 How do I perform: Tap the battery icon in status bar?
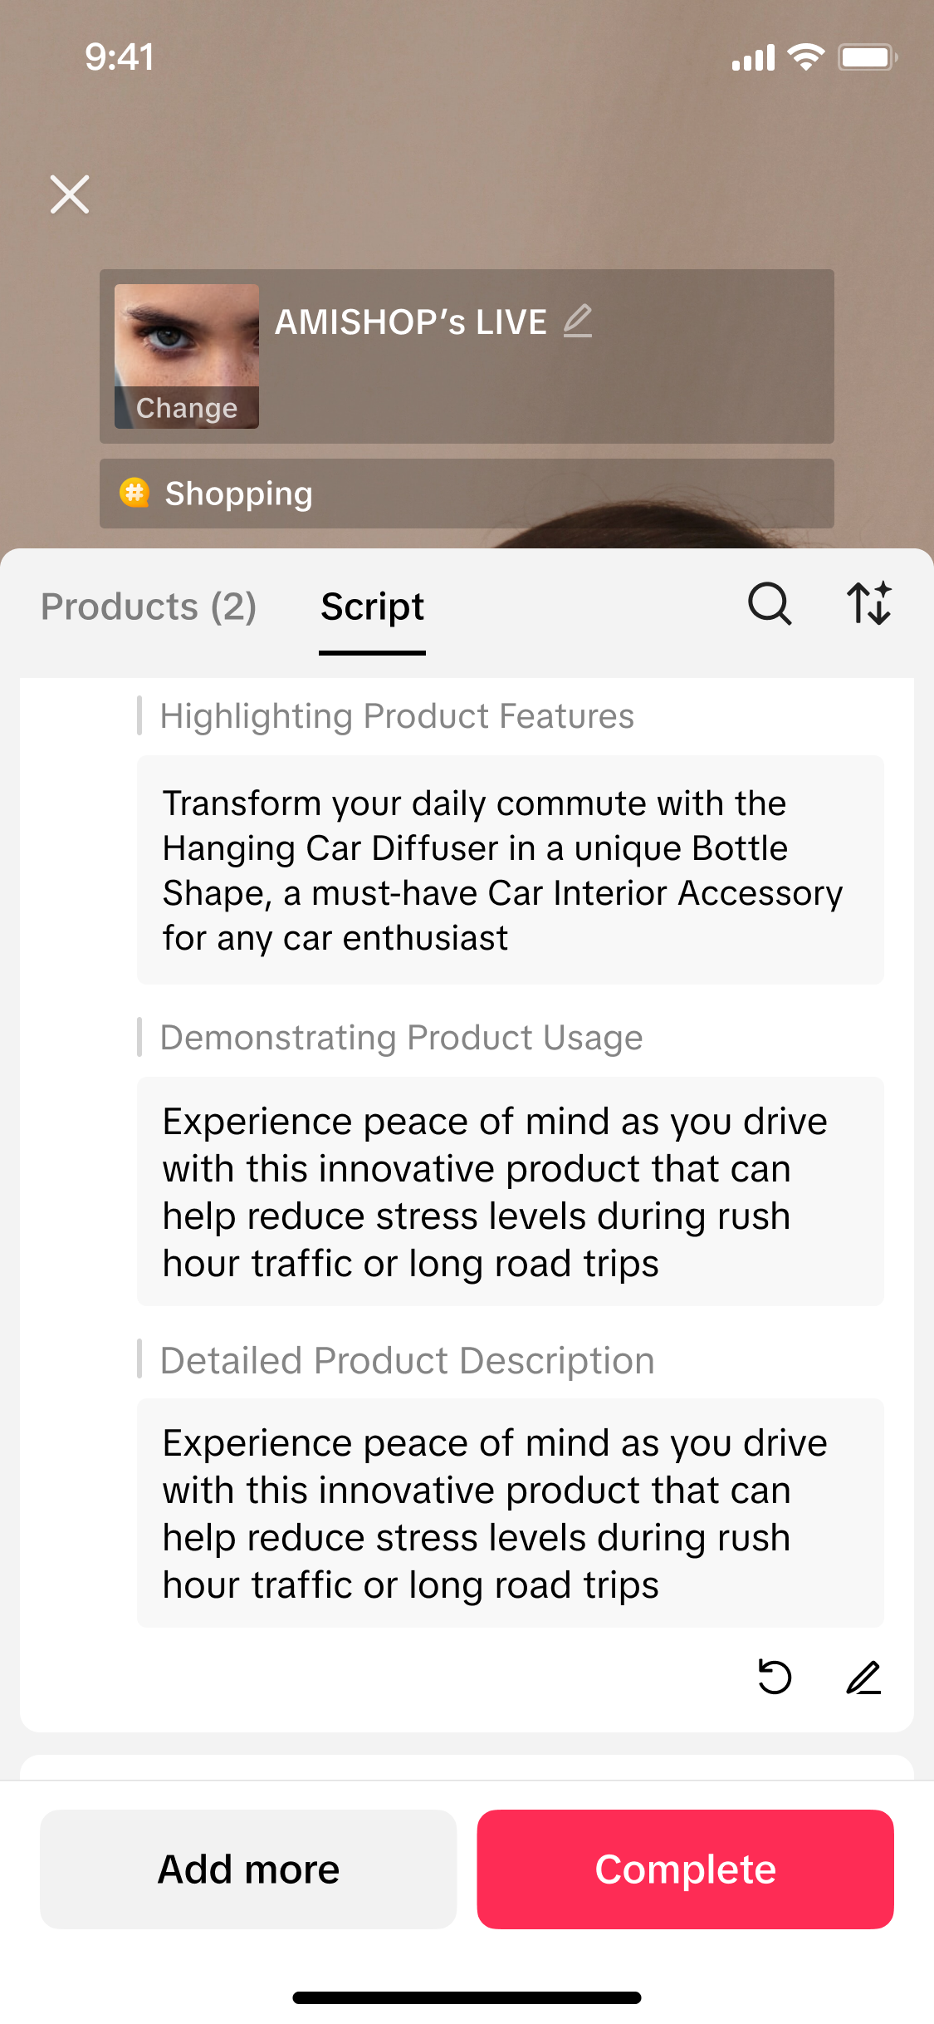pyautogui.click(x=868, y=57)
